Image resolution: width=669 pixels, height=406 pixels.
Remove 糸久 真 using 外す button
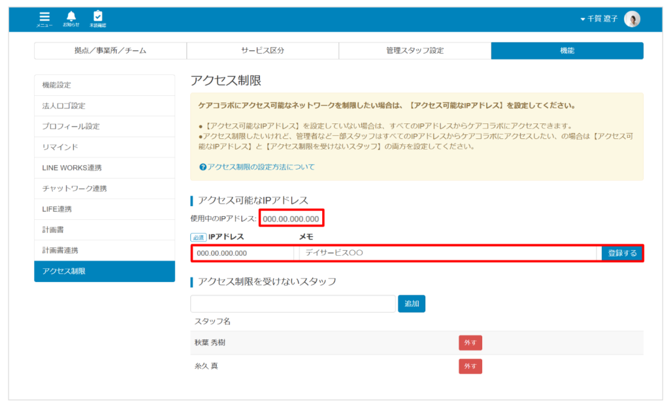click(470, 366)
